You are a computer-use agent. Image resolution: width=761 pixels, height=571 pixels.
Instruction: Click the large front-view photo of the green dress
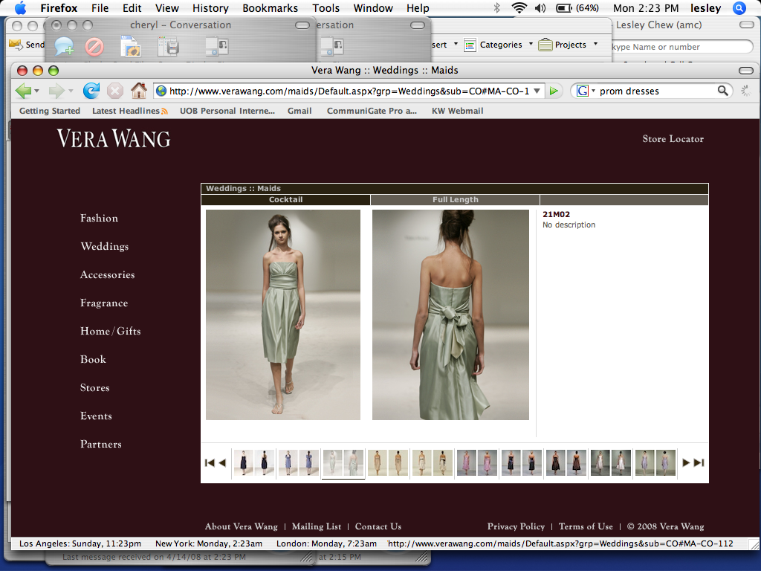coord(283,314)
